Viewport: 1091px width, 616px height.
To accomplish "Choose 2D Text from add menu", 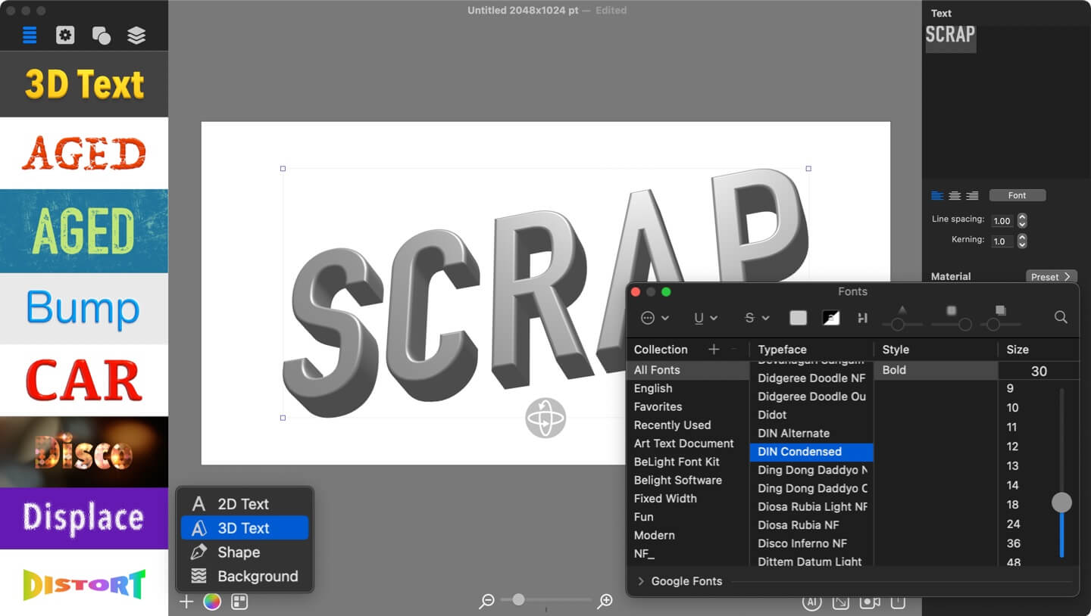I will (244, 504).
